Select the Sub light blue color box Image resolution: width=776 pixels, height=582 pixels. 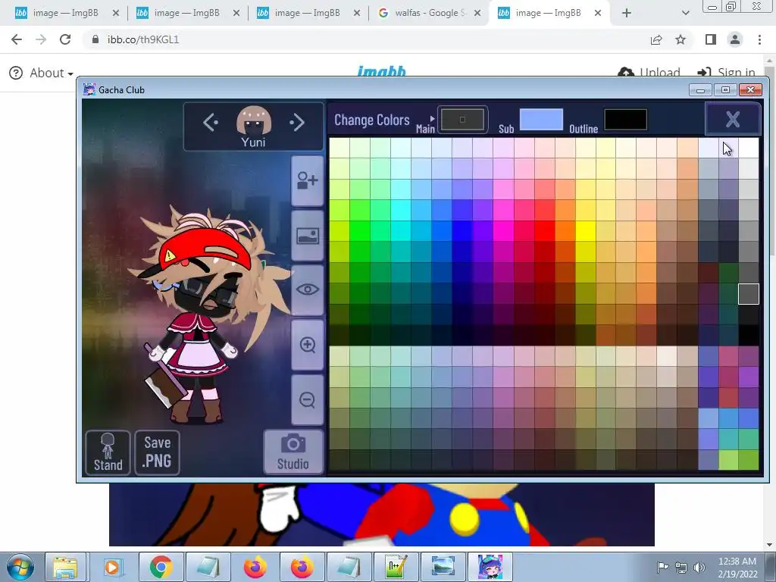coord(541,119)
